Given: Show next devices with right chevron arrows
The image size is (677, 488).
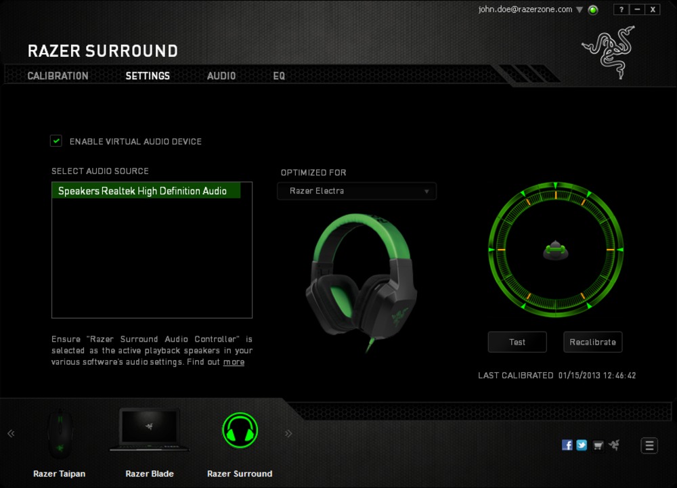Looking at the screenshot, I should click(288, 433).
